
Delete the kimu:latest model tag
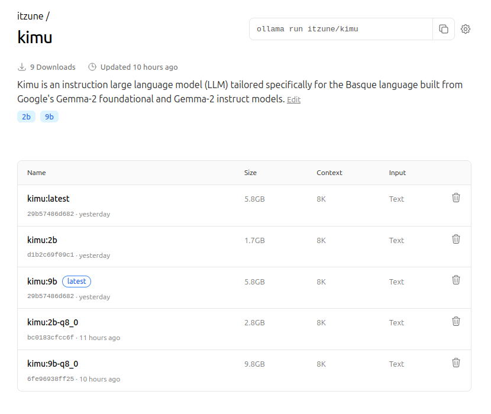(x=456, y=198)
